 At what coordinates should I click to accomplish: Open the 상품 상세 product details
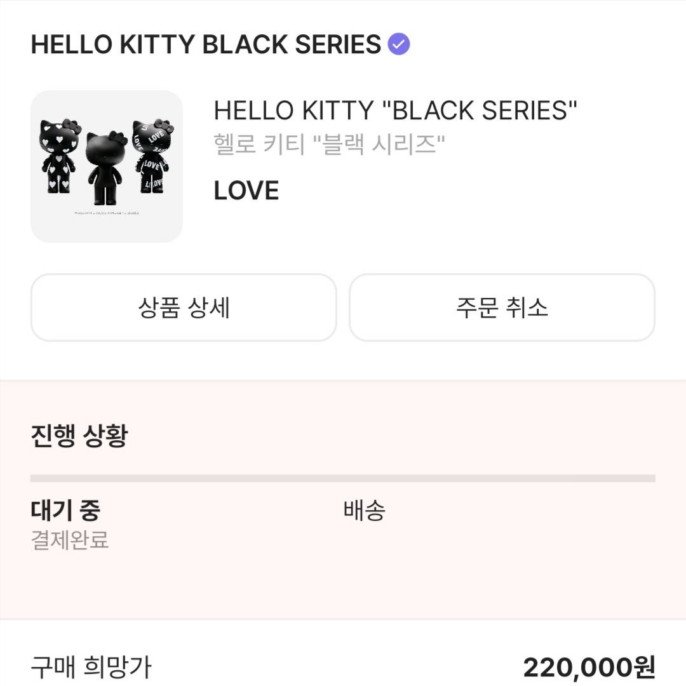184,307
